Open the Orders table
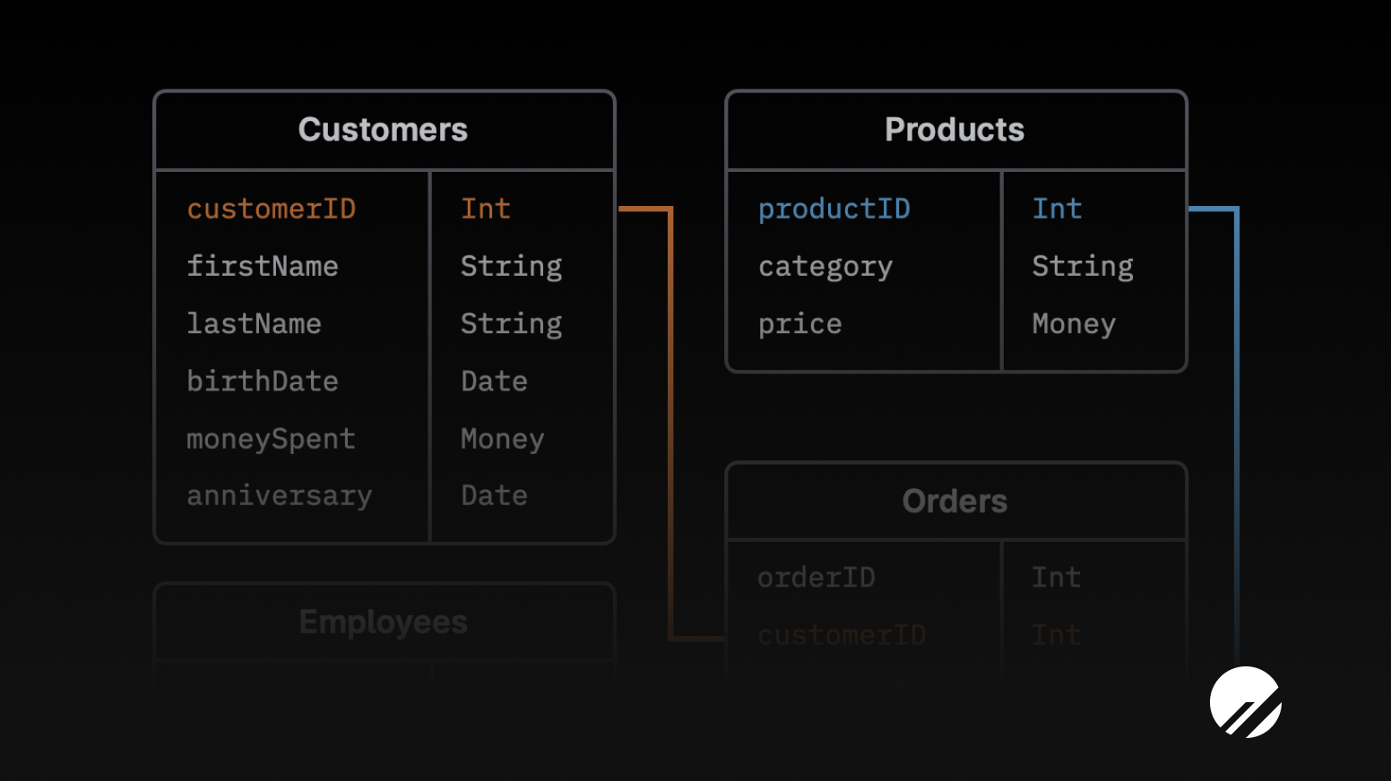Image resolution: width=1391 pixels, height=781 pixels. pyautogui.click(x=955, y=501)
